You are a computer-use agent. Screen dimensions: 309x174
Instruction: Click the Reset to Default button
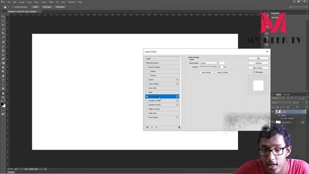pos(223,72)
